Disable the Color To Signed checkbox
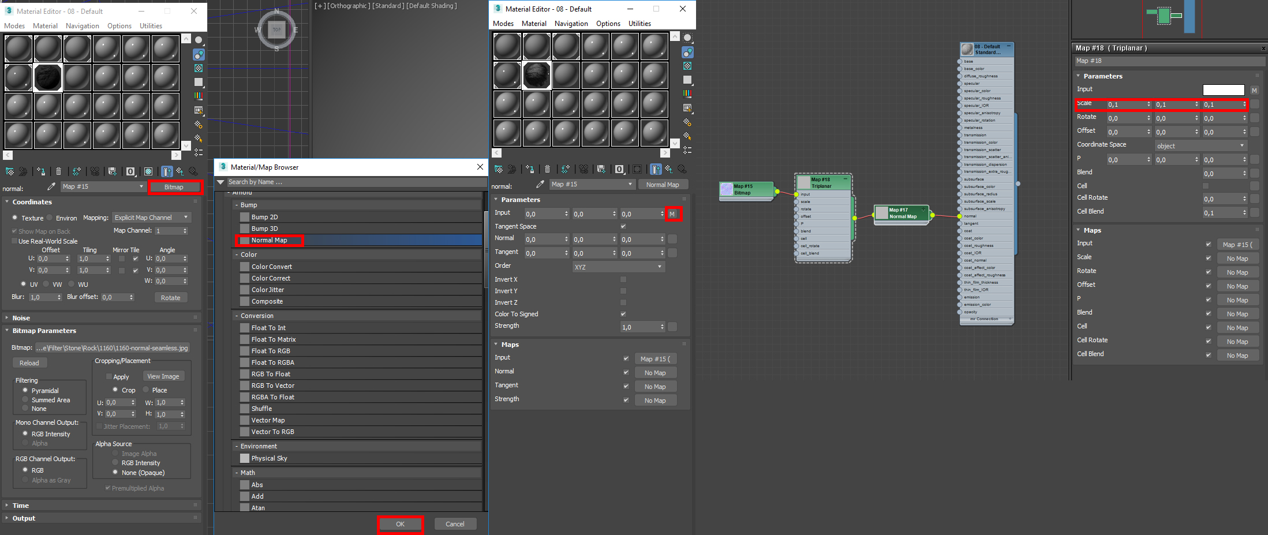Screen dimensions: 1268x535 click(623, 314)
